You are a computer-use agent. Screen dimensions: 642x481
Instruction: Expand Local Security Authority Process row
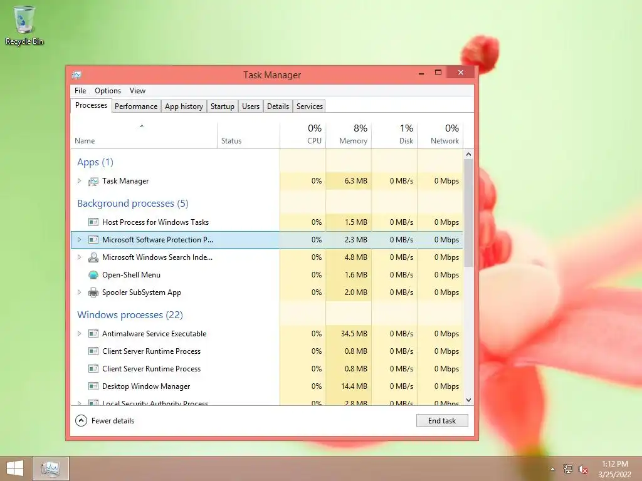coord(79,403)
